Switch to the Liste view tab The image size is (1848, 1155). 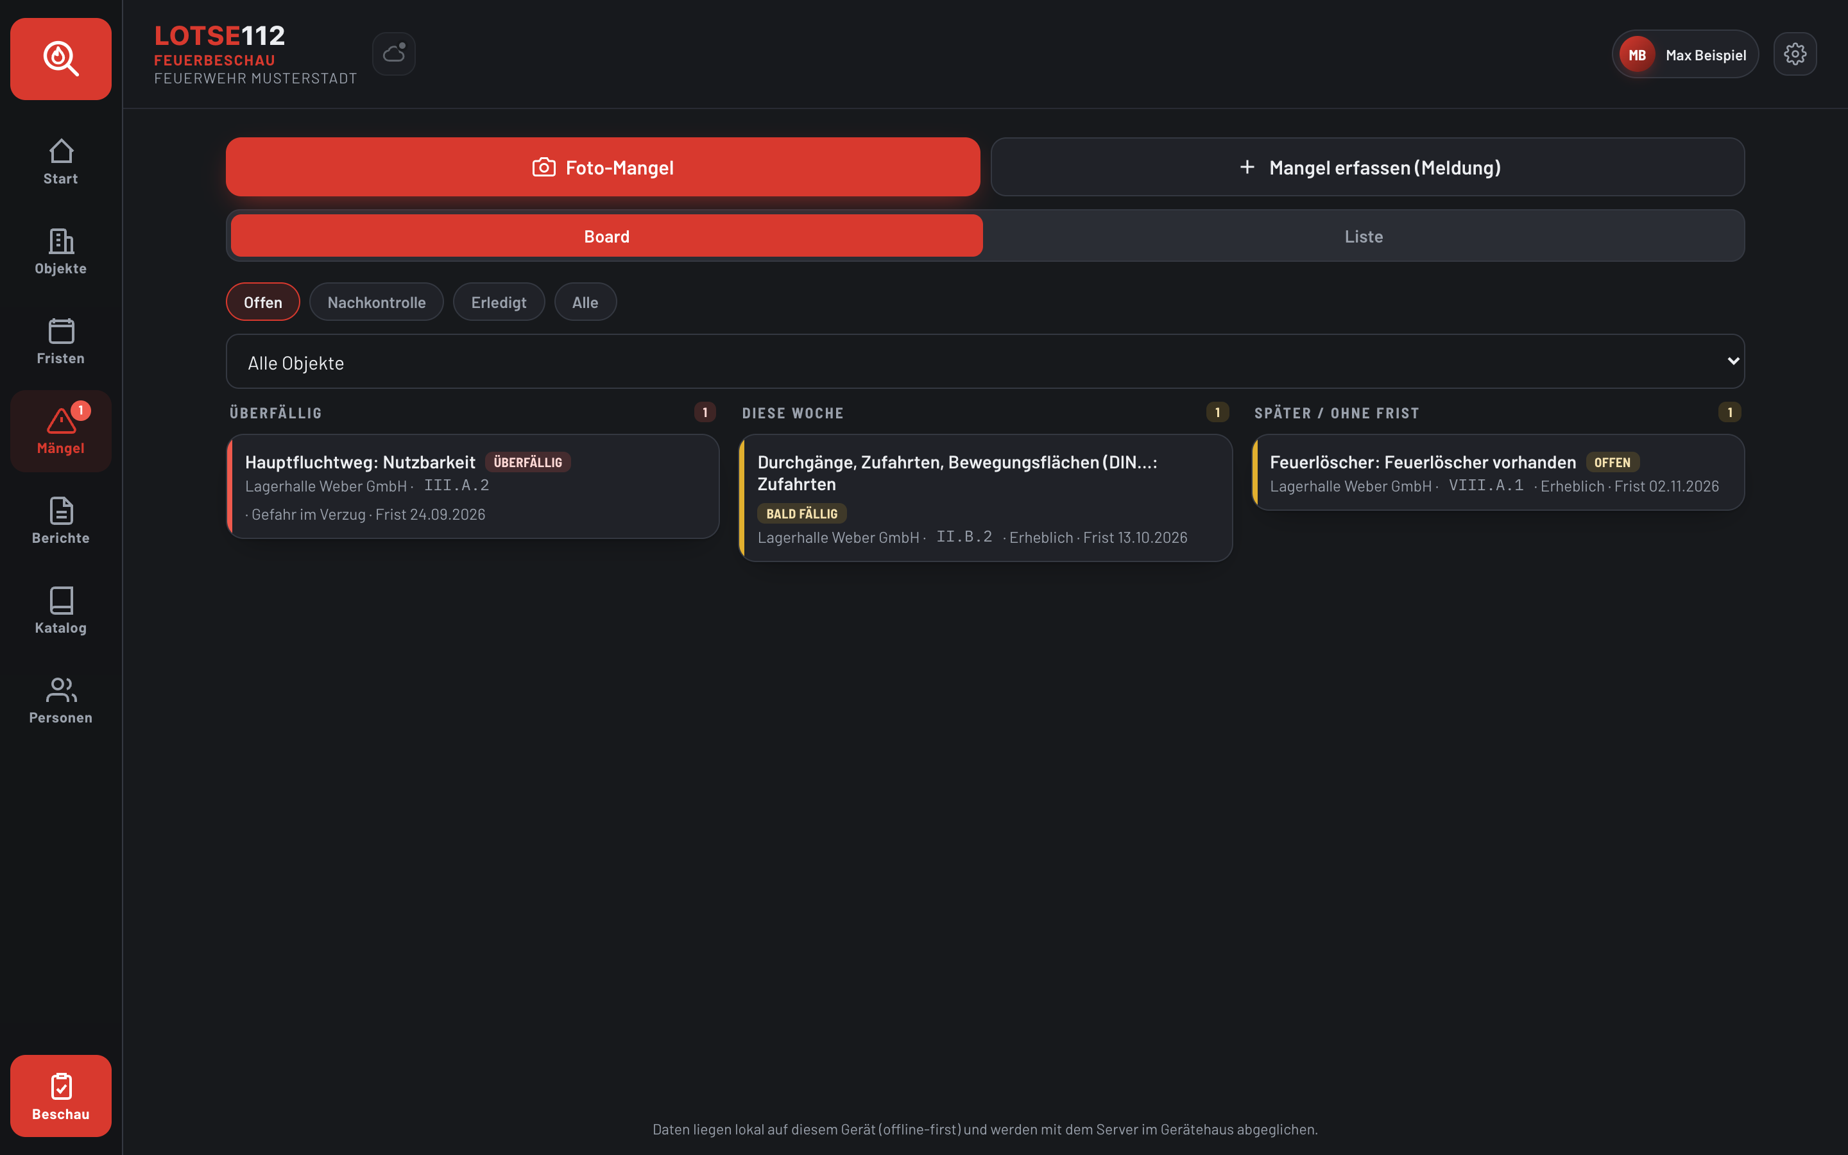(1363, 236)
